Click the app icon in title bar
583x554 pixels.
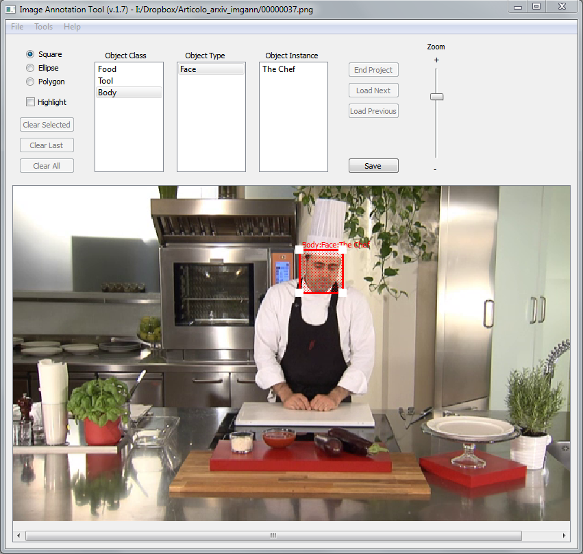[10, 10]
